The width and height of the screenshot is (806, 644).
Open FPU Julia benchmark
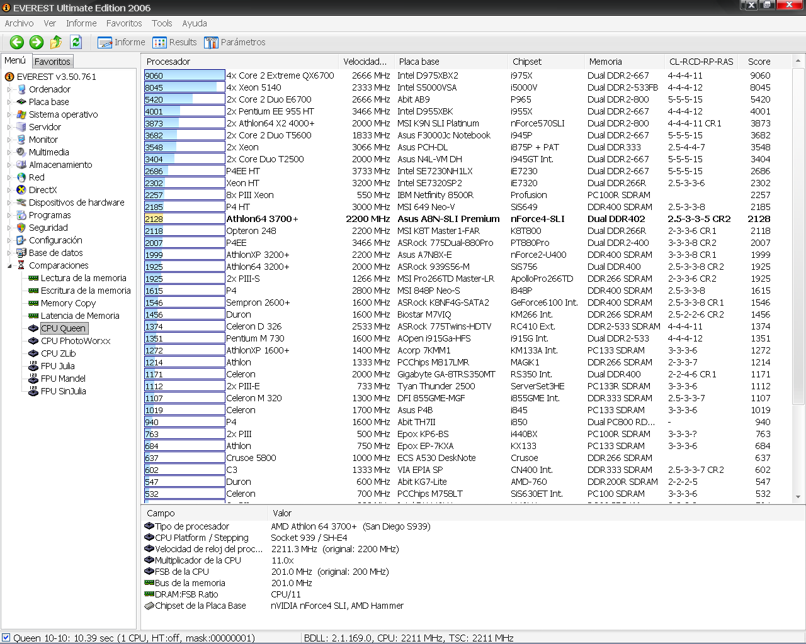[x=57, y=366]
